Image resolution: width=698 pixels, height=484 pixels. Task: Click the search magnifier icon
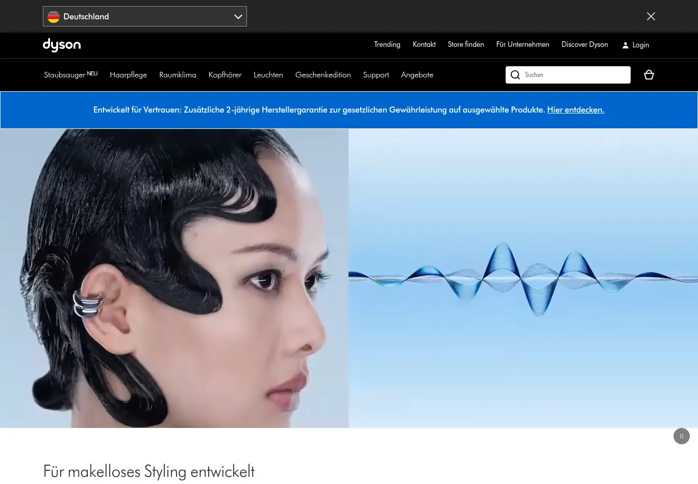[x=515, y=75]
